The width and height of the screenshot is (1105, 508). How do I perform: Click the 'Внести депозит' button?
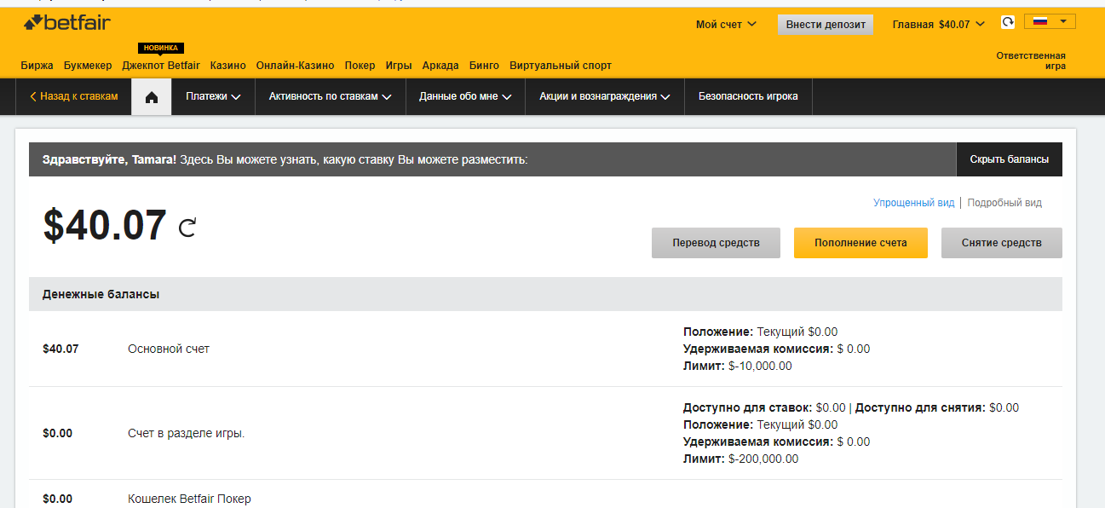(x=825, y=25)
